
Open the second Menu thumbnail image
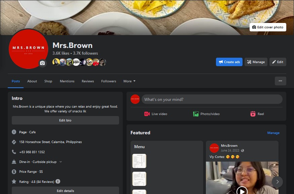(x=139, y=178)
